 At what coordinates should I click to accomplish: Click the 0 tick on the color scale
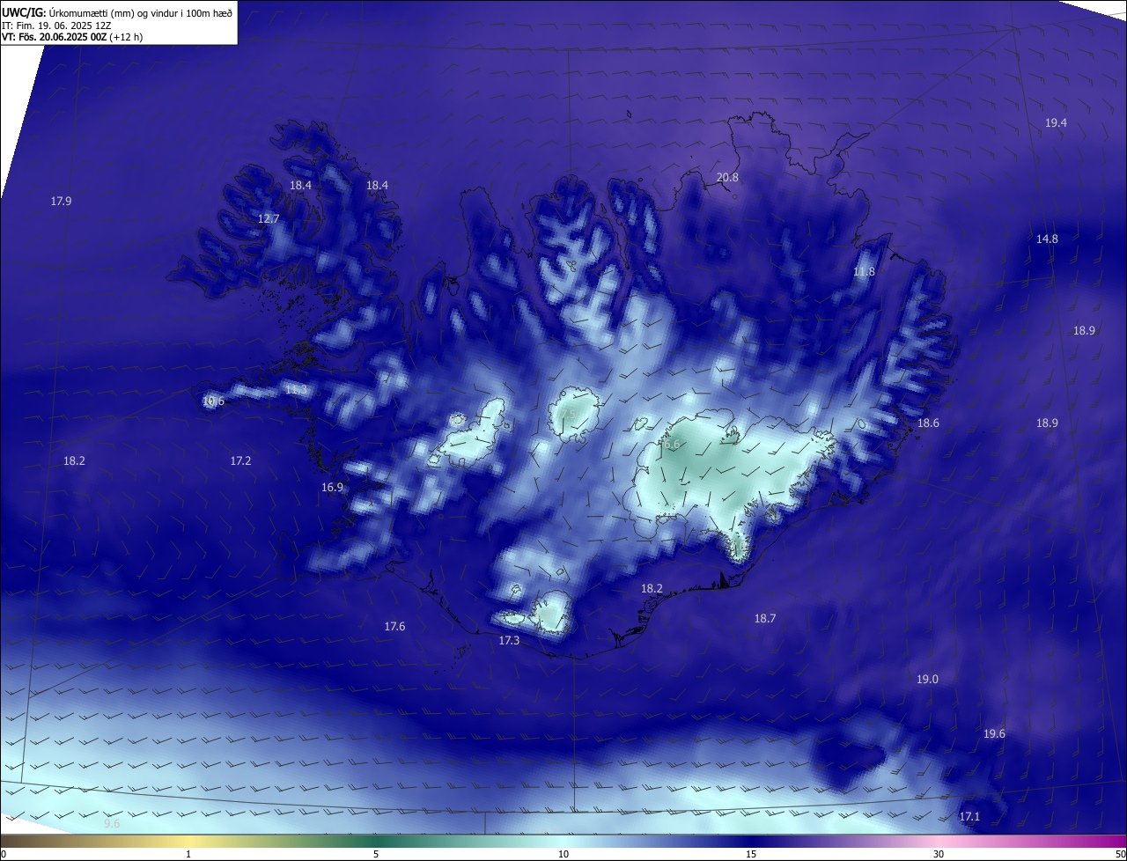(x=4, y=854)
